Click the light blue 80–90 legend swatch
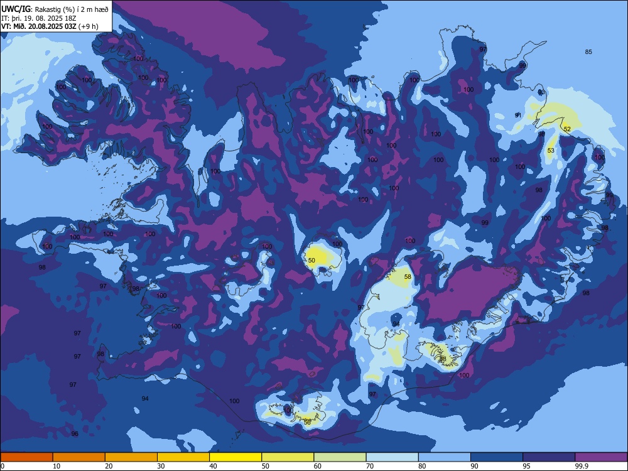 coord(445,457)
